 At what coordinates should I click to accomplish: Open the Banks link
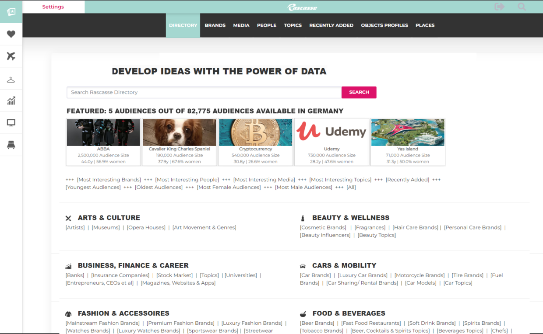coord(75,275)
